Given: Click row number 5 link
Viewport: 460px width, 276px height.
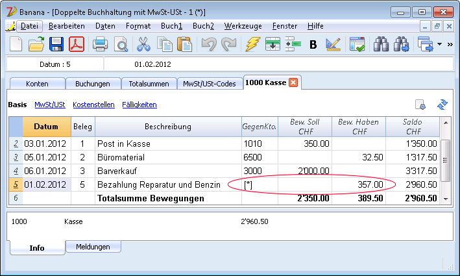Looking at the screenshot, I should (16, 184).
